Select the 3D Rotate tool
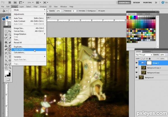168x117 pixels. click(x=6, y=64)
